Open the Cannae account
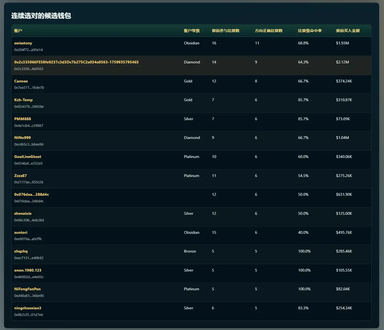Viewport: 384px width, 330px height. pyautogui.click(x=21, y=81)
